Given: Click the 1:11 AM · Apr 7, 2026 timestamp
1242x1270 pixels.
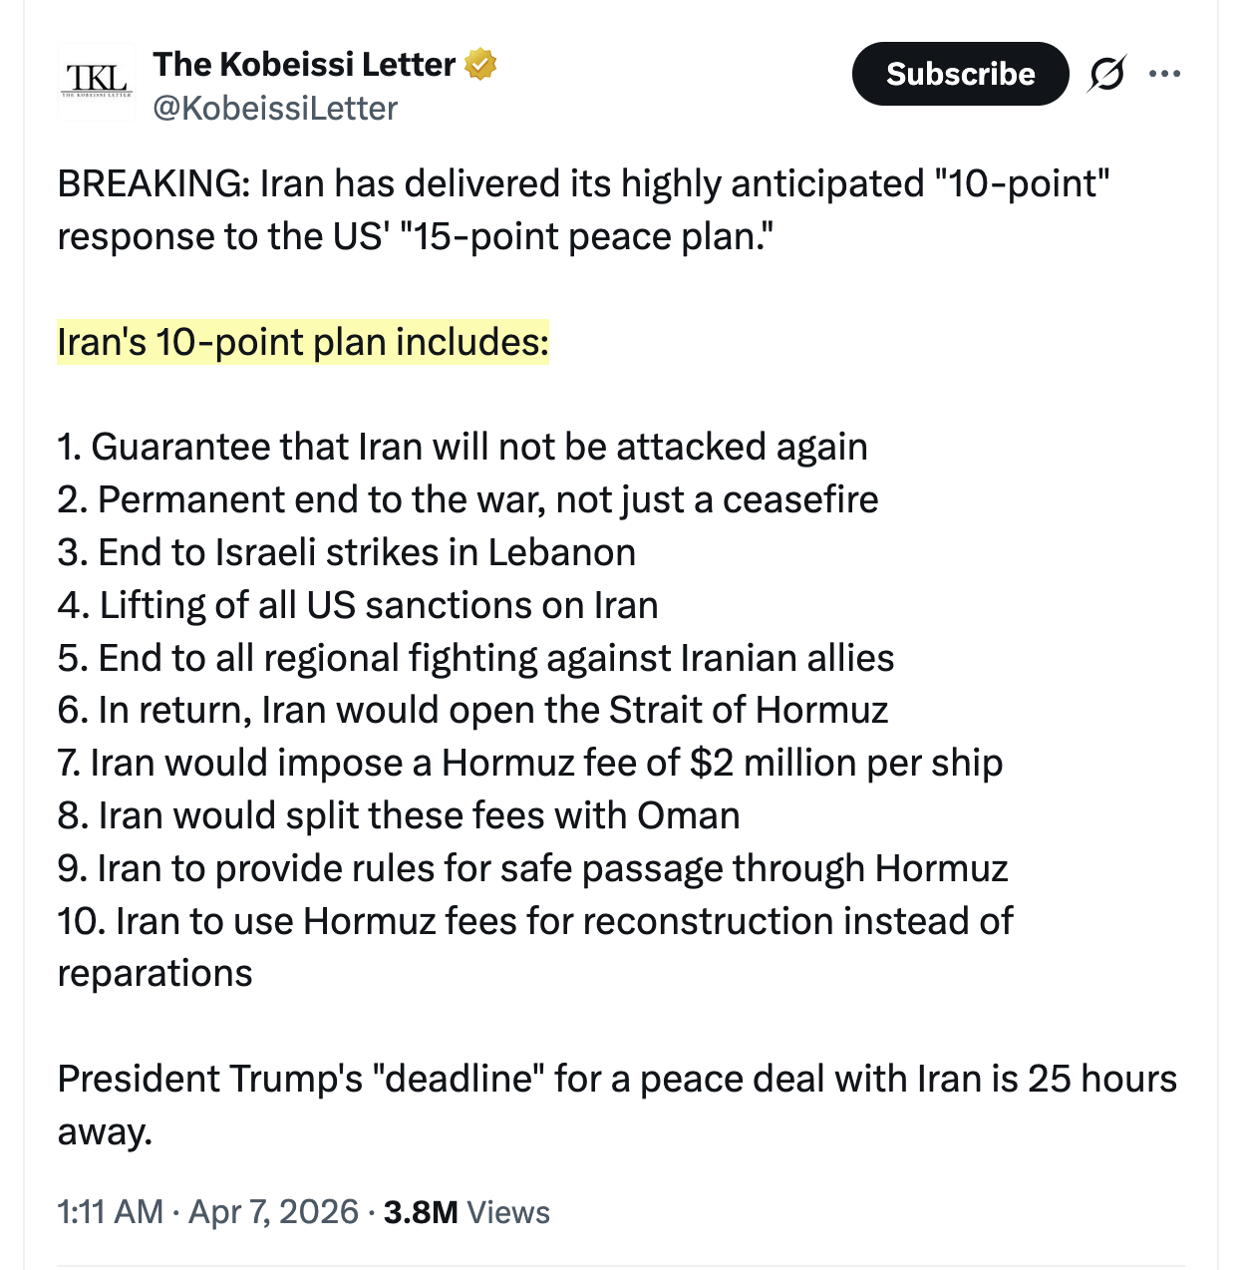Looking at the screenshot, I should pyautogui.click(x=207, y=1212).
